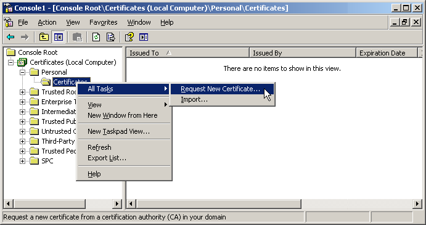Open the Help toolbar icon with question mark
The image size is (426, 225).
point(129,37)
